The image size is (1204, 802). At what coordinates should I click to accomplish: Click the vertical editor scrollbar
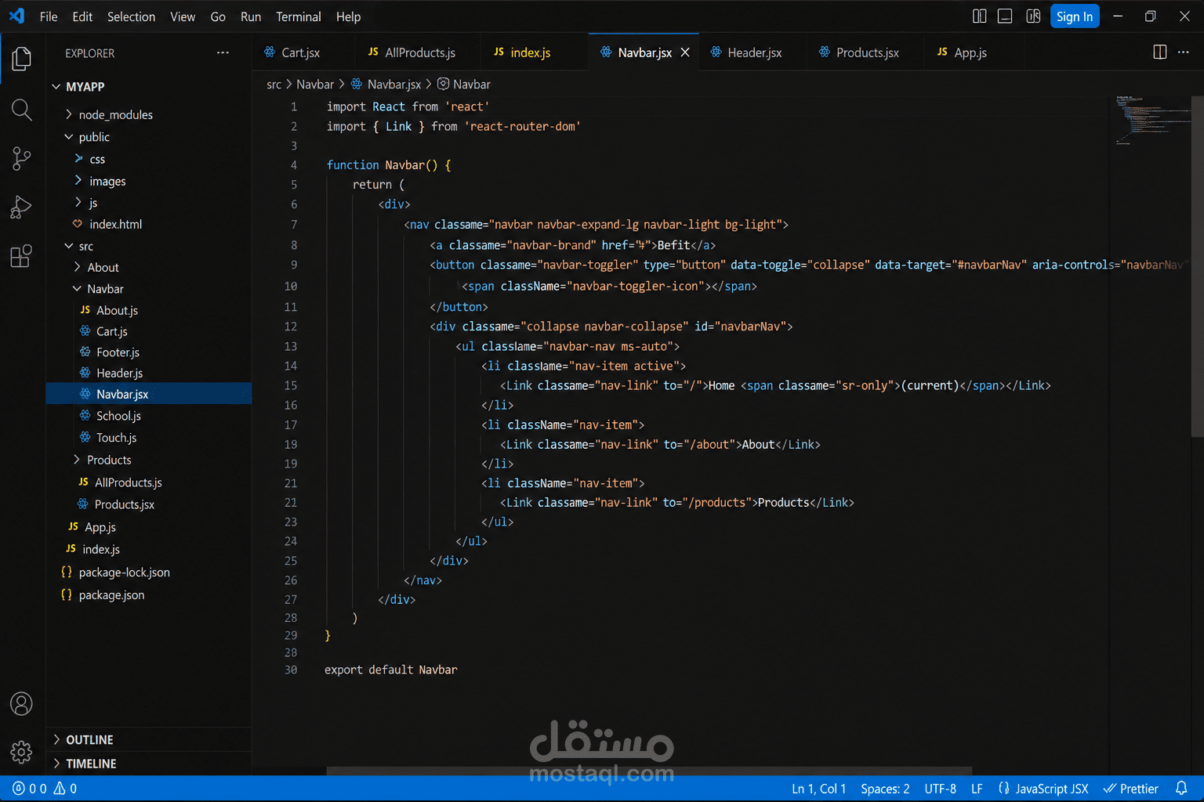point(1197,266)
